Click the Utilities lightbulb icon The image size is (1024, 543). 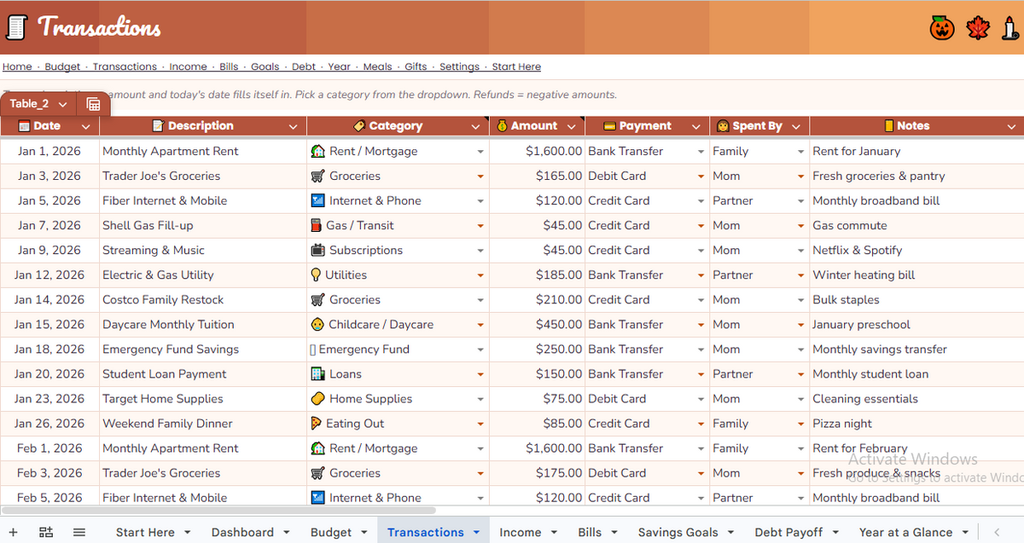pos(316,274)
